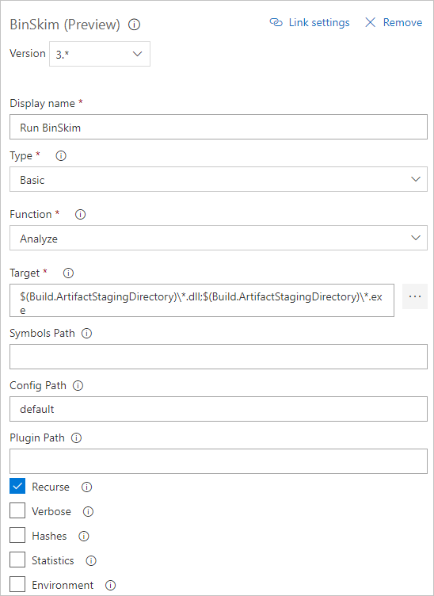Expand the Function dropdown showing Analyze

point(219,238)
